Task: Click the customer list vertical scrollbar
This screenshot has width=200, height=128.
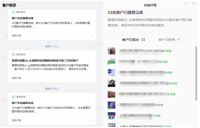Action: (x=196, y=73)
